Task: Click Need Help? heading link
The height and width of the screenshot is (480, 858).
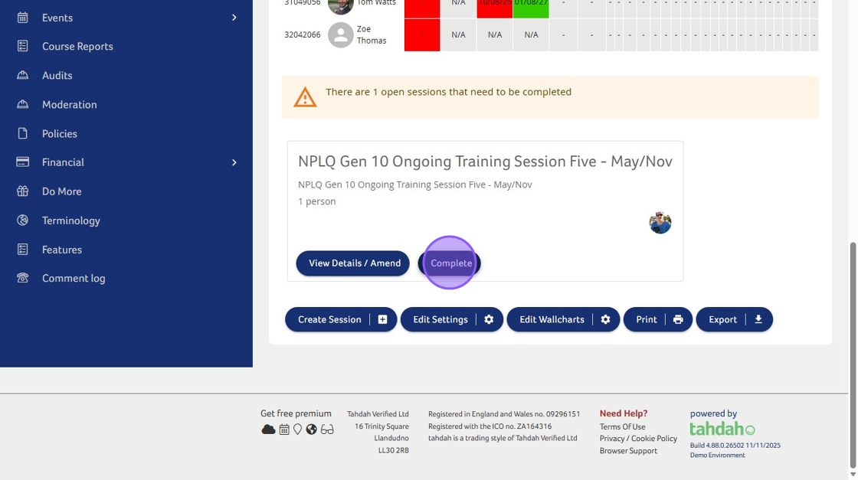Action: pos(624,413)
